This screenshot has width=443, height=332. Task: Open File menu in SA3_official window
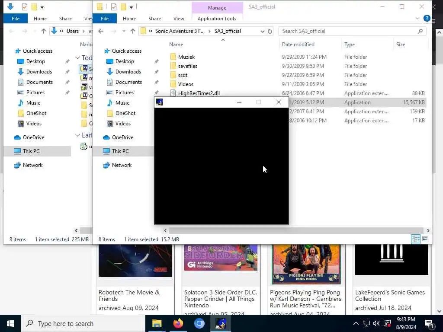(x=105, y=19)
